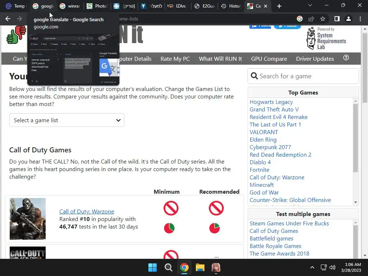
Task: Open God of War link
Action: click(264, 193)
